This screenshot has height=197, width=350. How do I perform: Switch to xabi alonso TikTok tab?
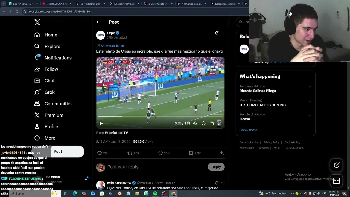click(225, 4)
